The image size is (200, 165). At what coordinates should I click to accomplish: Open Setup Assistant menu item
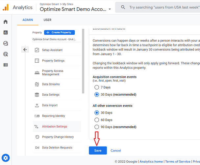[x=57, y=50]
